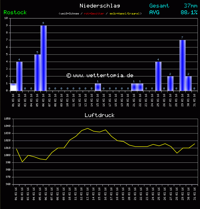Screen dimensions: 200x209
Task: Select the precipitation bar labeled 7
Action: [182, 65]
